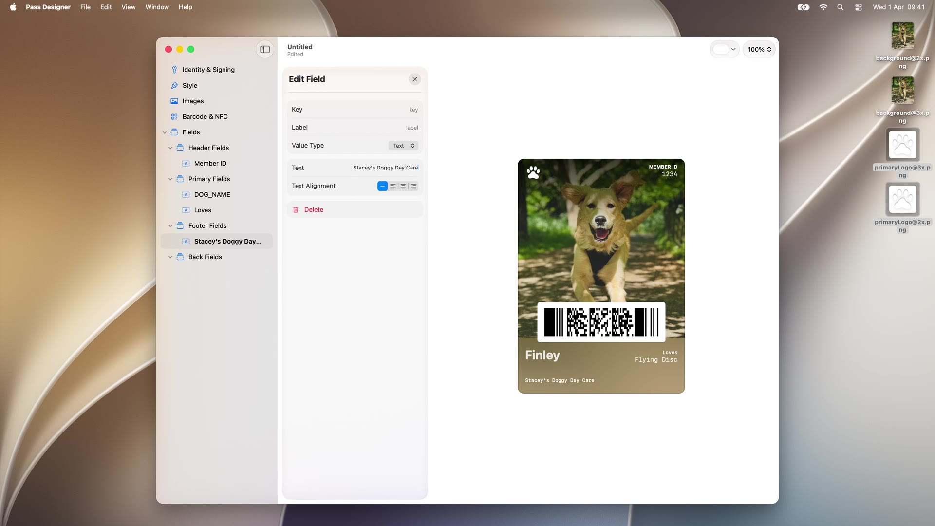This screenshot has width=935, height=526.
Task: Click the barcode on the pass preview
Action: pyautogui.click(x=601, y=322)
